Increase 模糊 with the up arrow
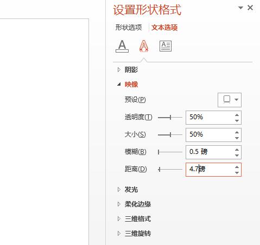Screen dimensions: 260x245 [237, 150]
